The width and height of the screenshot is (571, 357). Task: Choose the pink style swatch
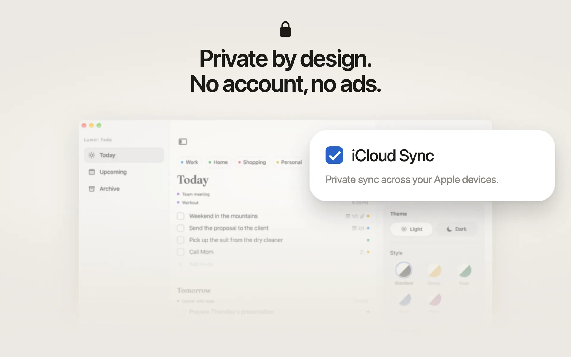point(434,300)
